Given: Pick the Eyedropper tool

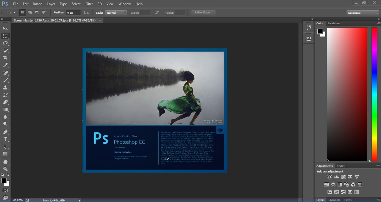Looking at the screenshot, I should (x=5, y=65).
